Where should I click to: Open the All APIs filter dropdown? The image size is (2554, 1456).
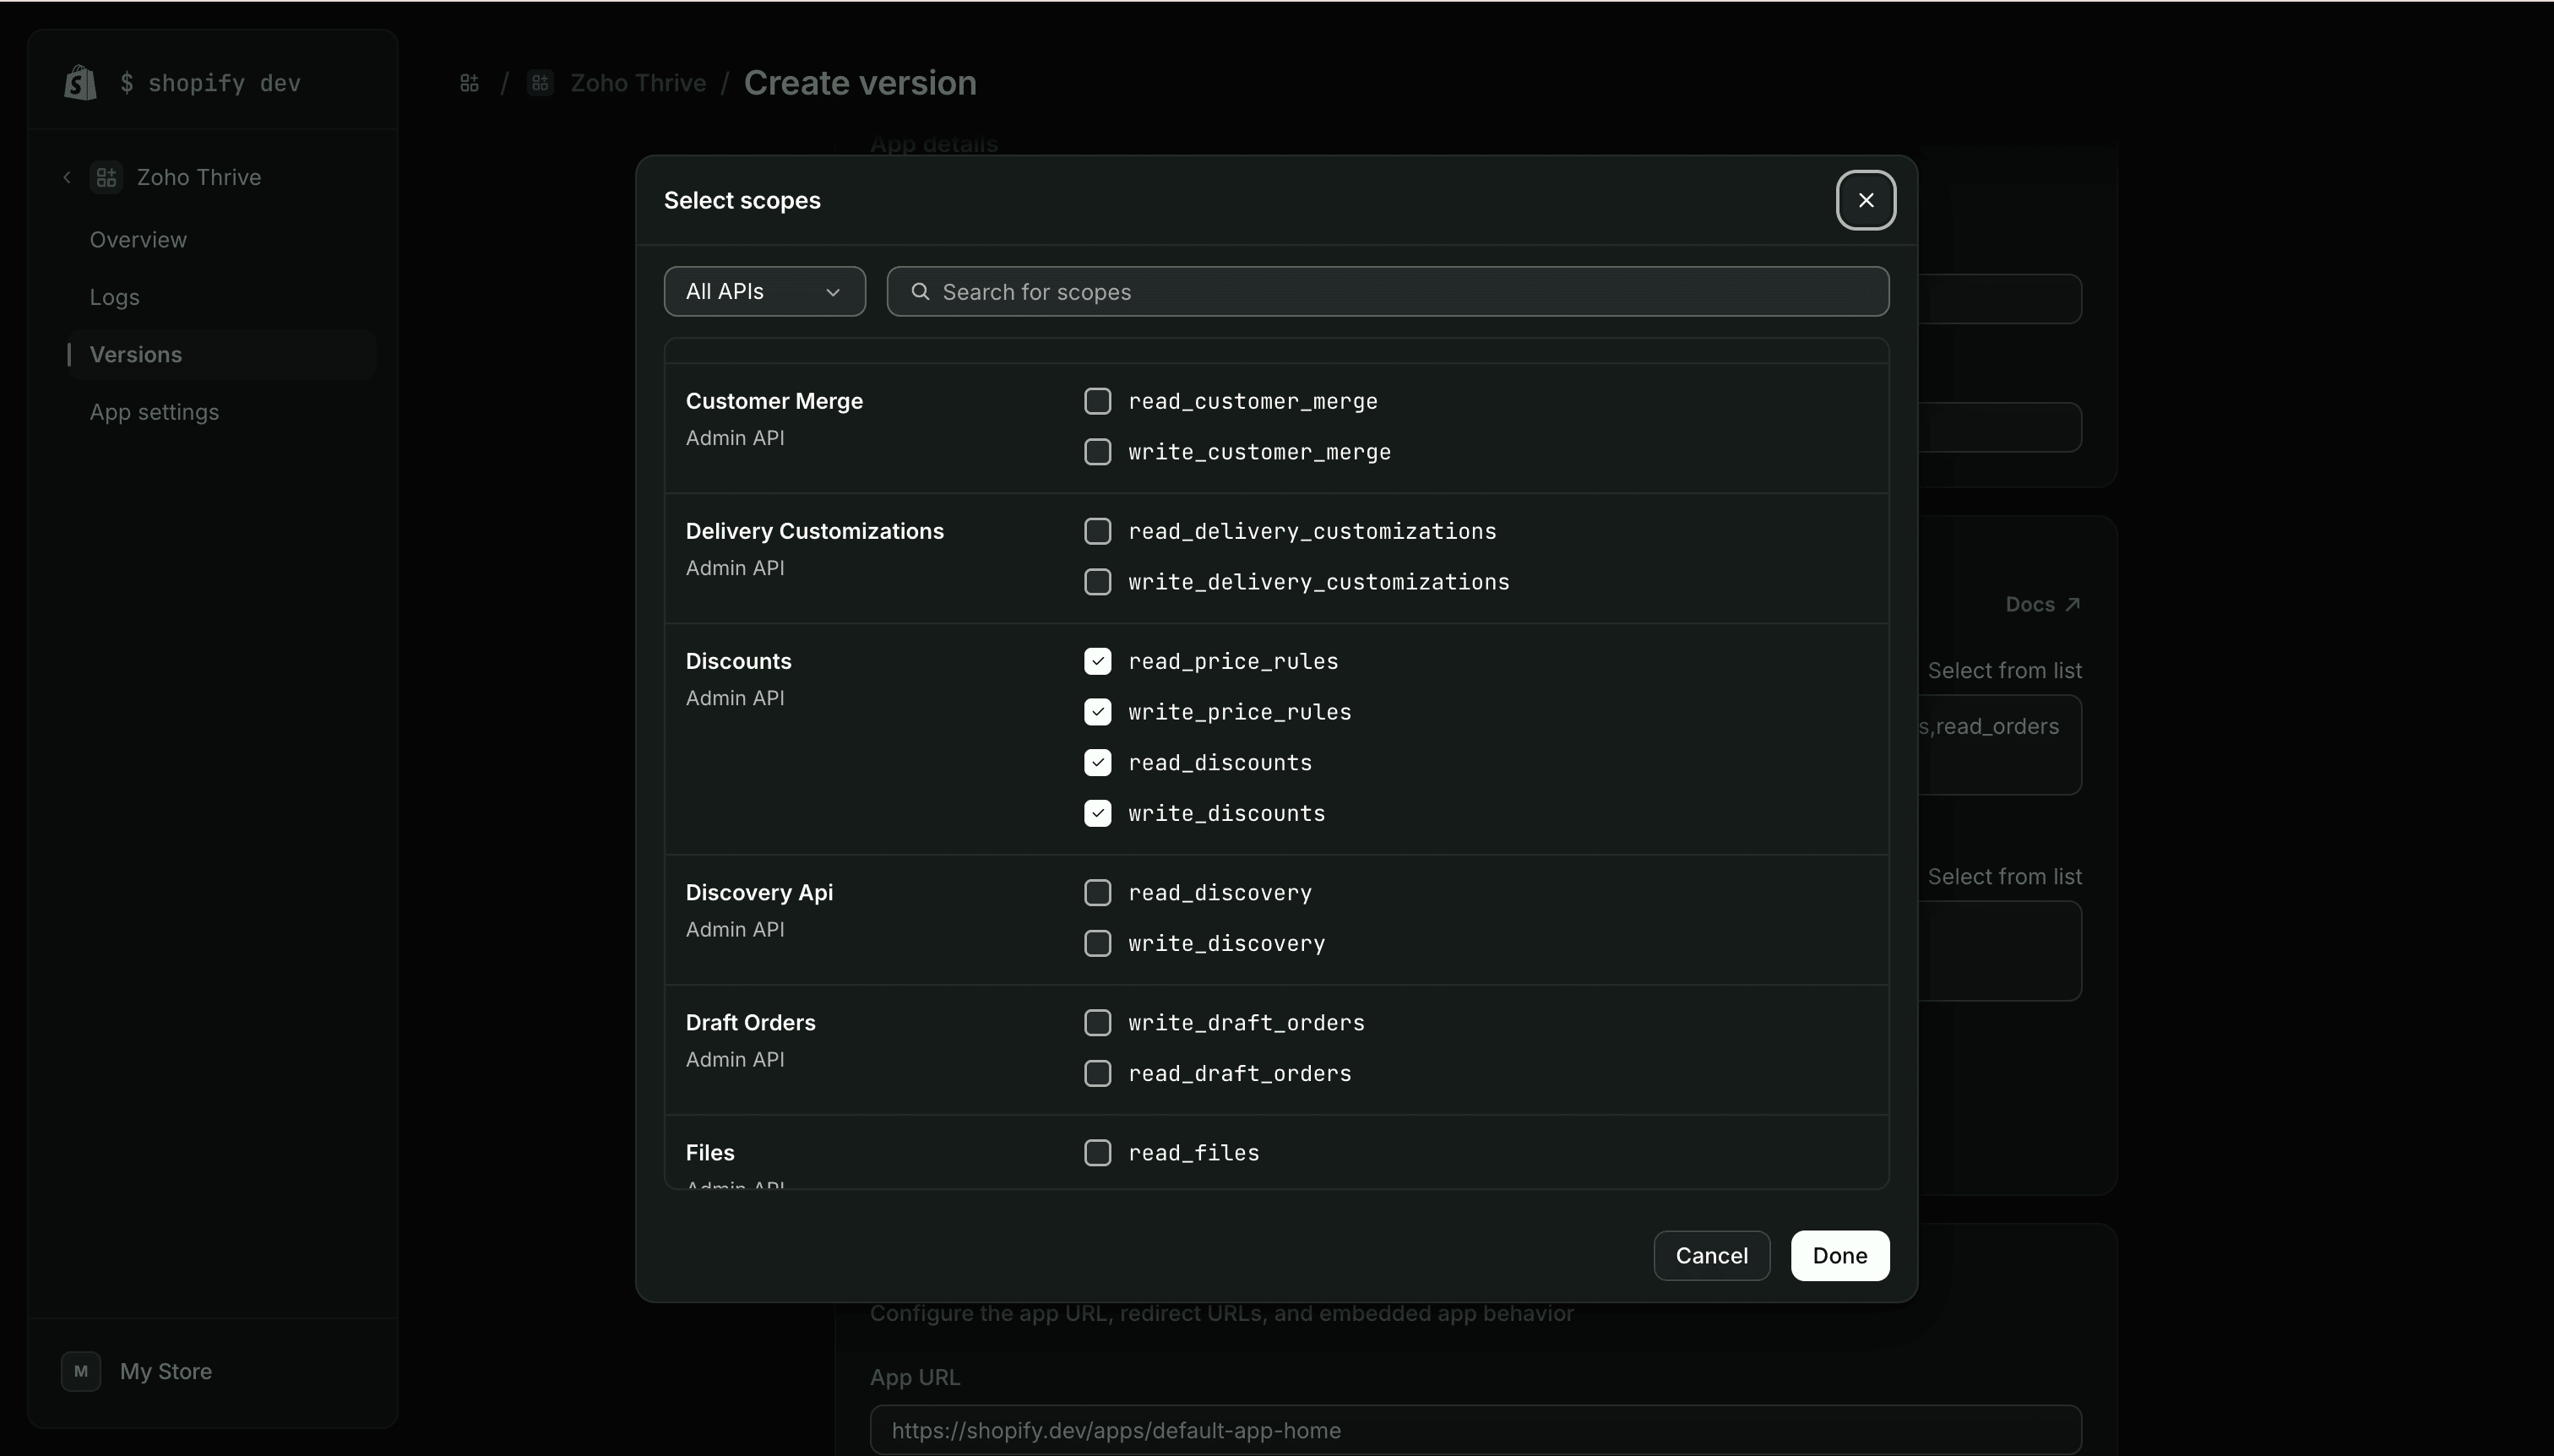(x=764, y=291)
